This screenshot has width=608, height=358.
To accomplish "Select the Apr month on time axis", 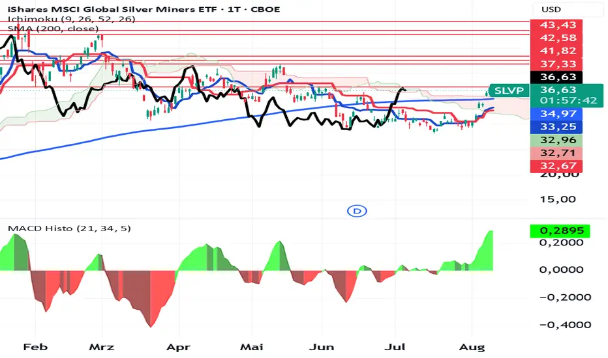I will pos(178,347).
